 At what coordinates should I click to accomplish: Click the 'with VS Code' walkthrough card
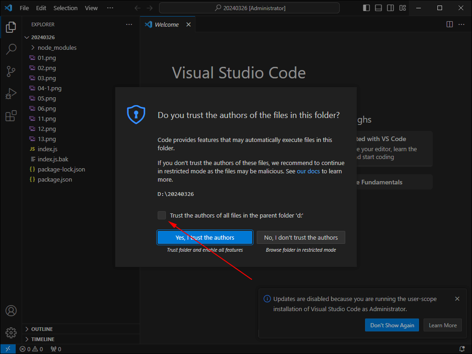click(x=395, y=149)
